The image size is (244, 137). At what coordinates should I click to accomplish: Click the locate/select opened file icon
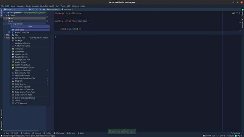30,9
